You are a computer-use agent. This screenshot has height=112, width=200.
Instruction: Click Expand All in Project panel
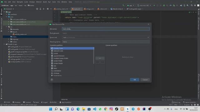point(40,9)
